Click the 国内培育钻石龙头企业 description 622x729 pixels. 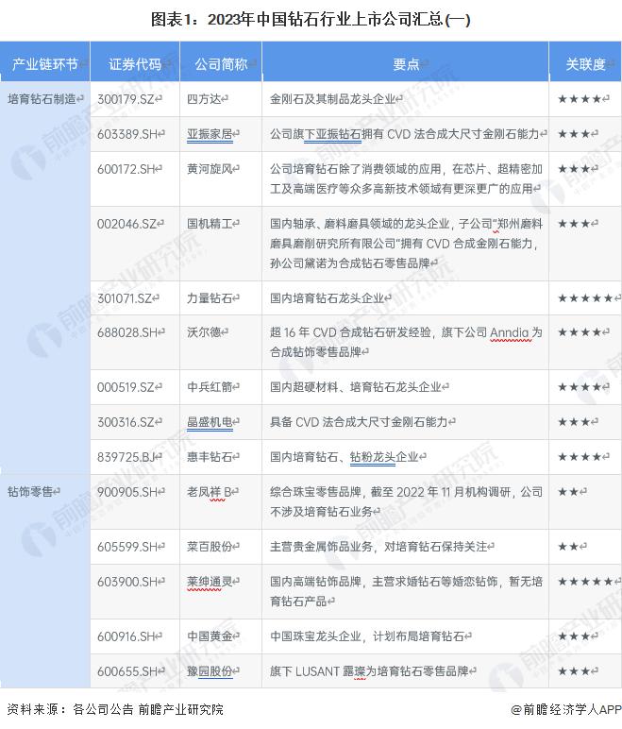coord(327,298)
